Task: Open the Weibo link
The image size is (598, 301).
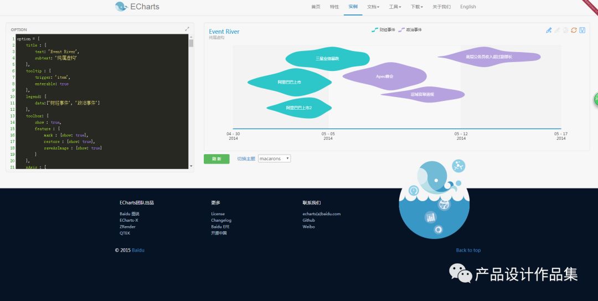Action: (308, 227)
